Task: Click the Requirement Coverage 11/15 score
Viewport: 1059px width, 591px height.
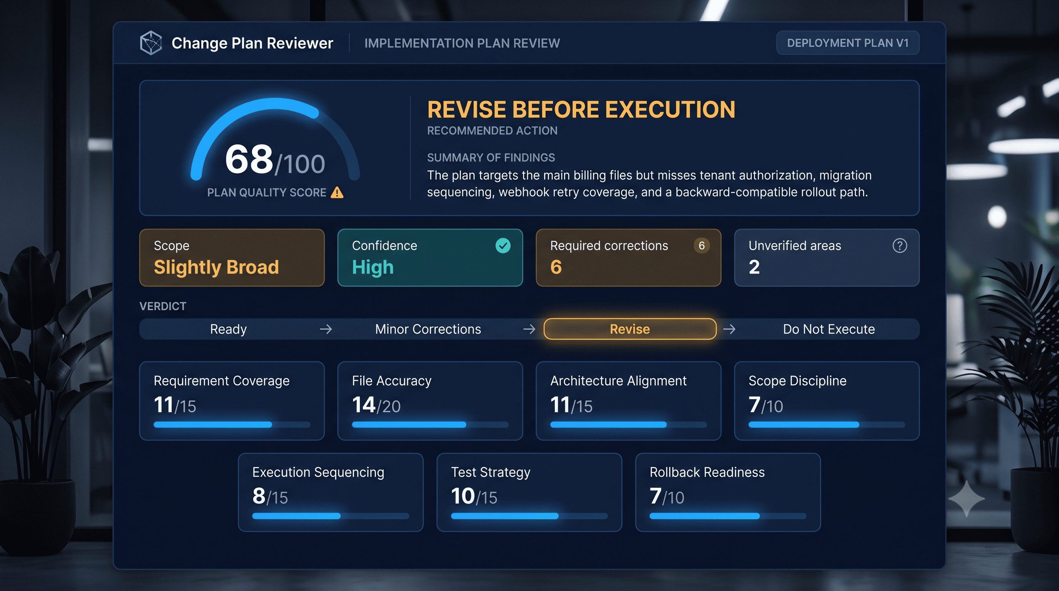Action: [175, 405]
